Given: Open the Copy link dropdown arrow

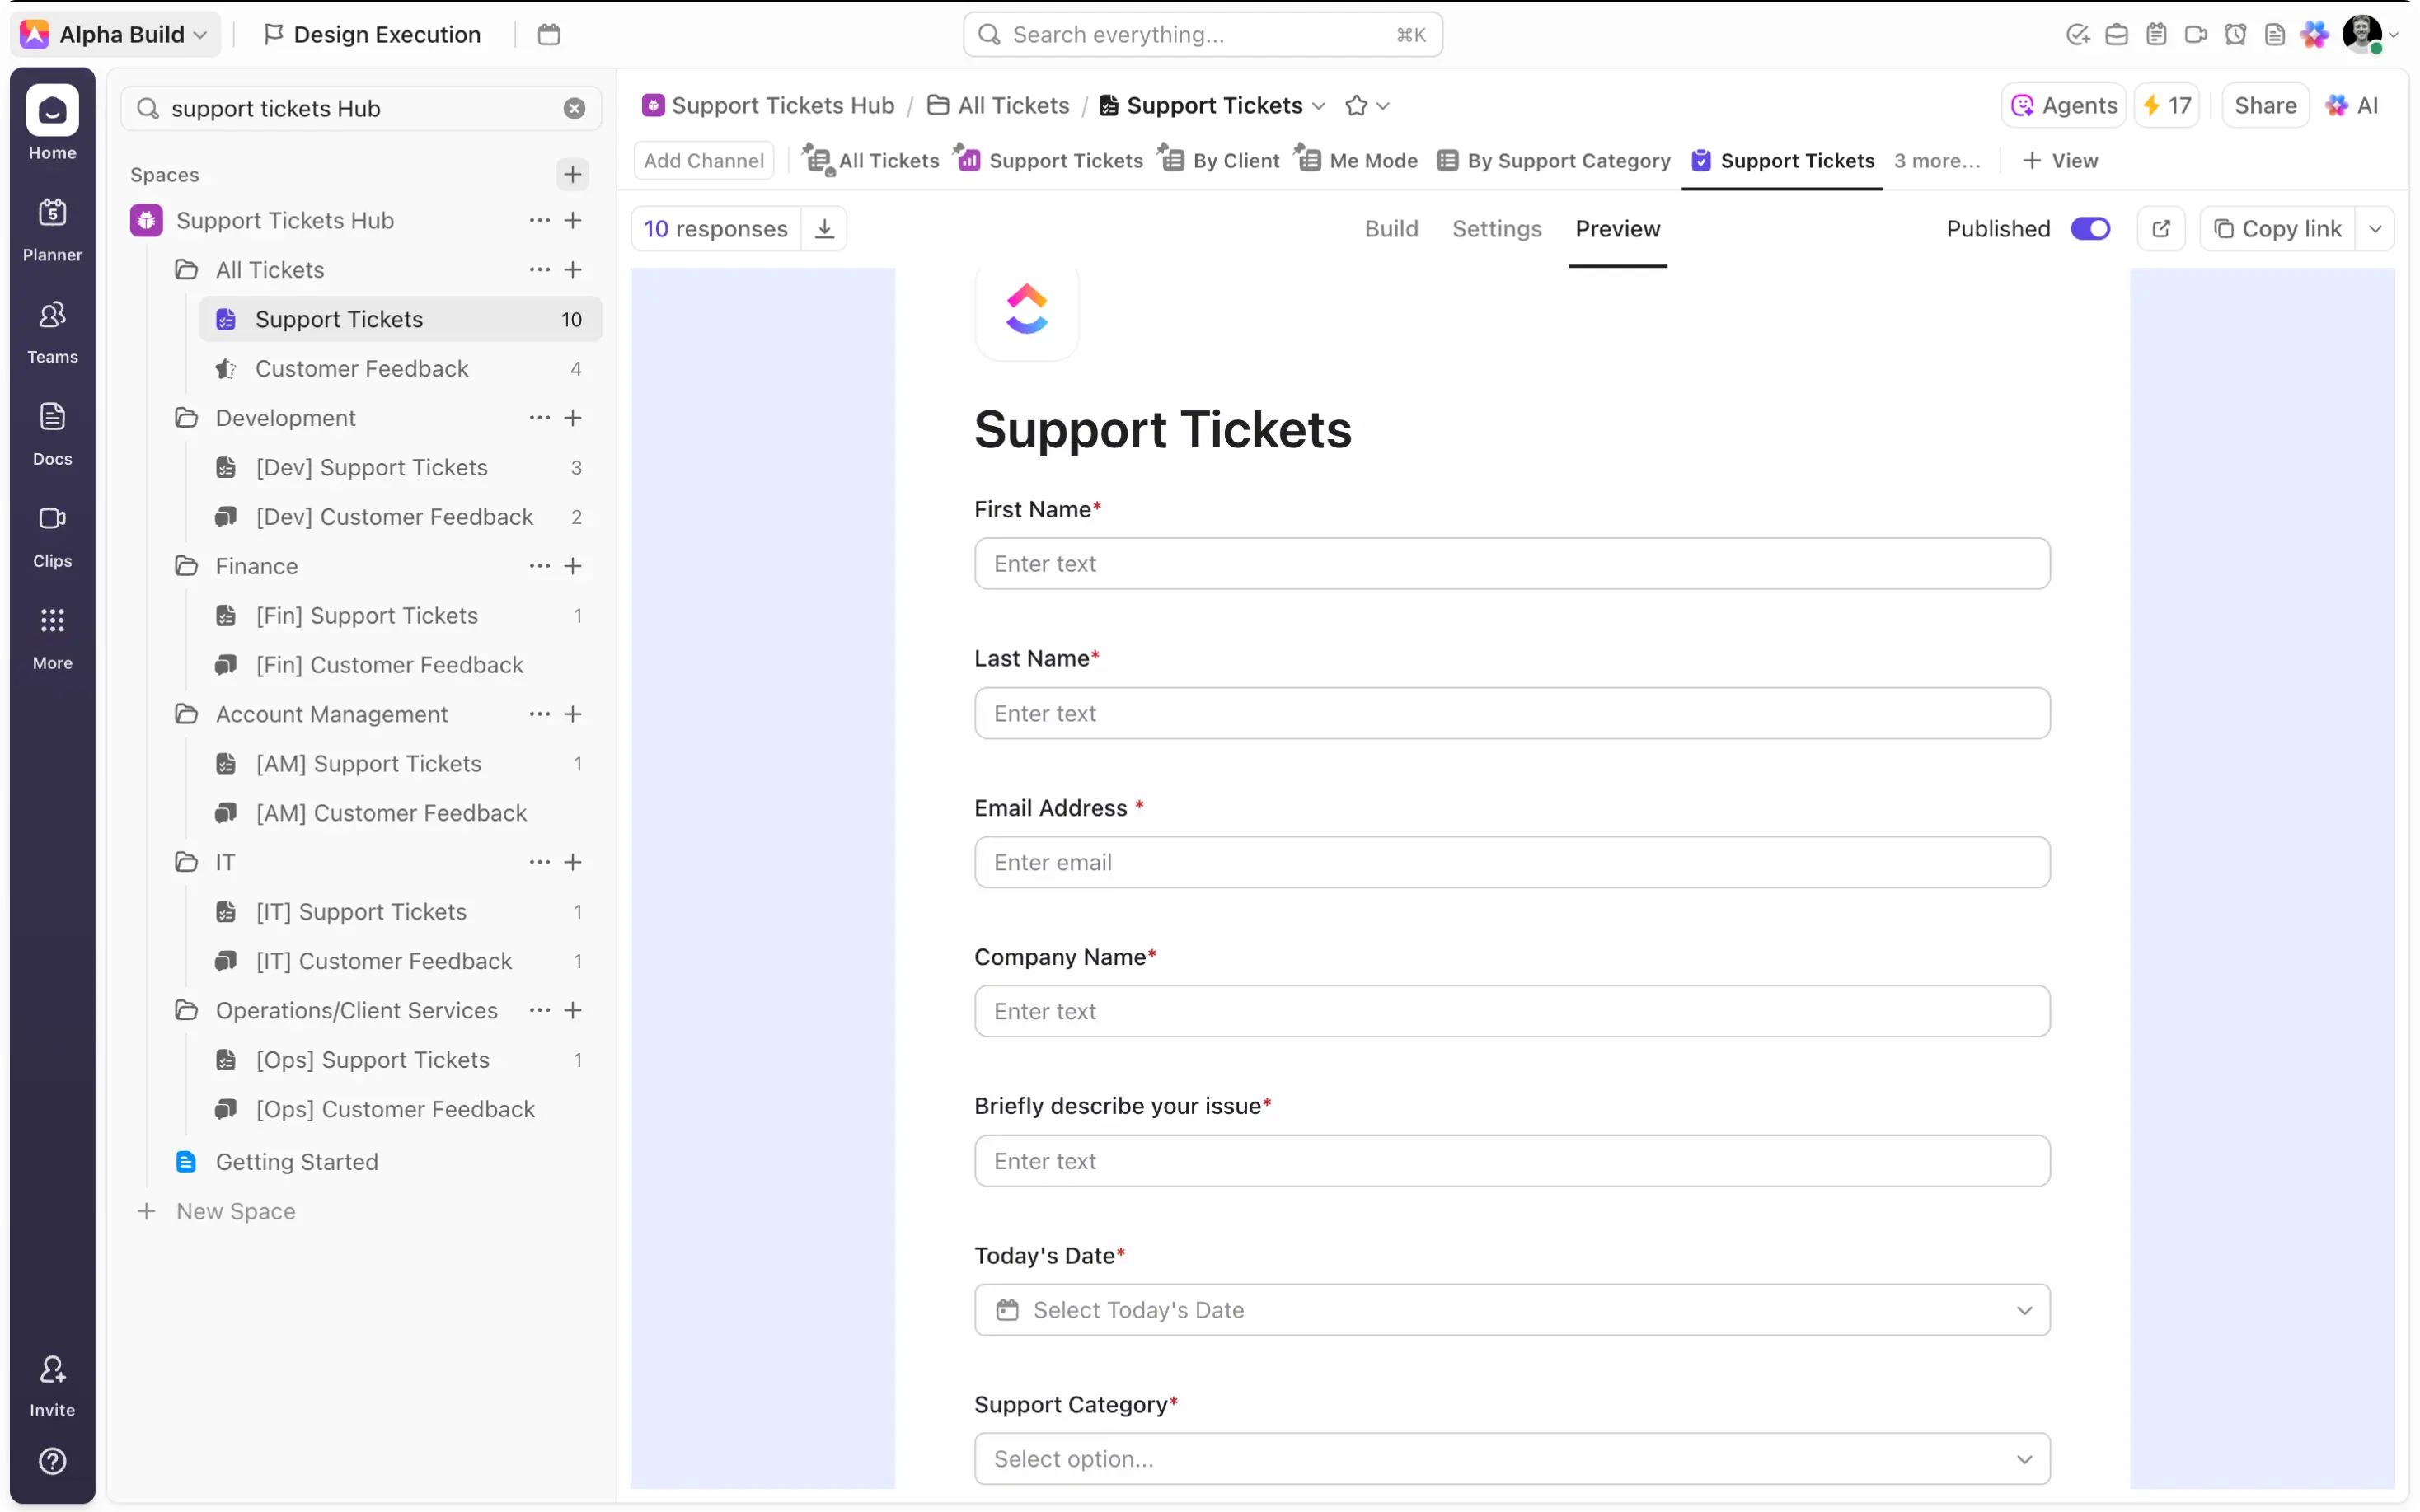Looking at the screenshot, I should tap(2377, 228).
